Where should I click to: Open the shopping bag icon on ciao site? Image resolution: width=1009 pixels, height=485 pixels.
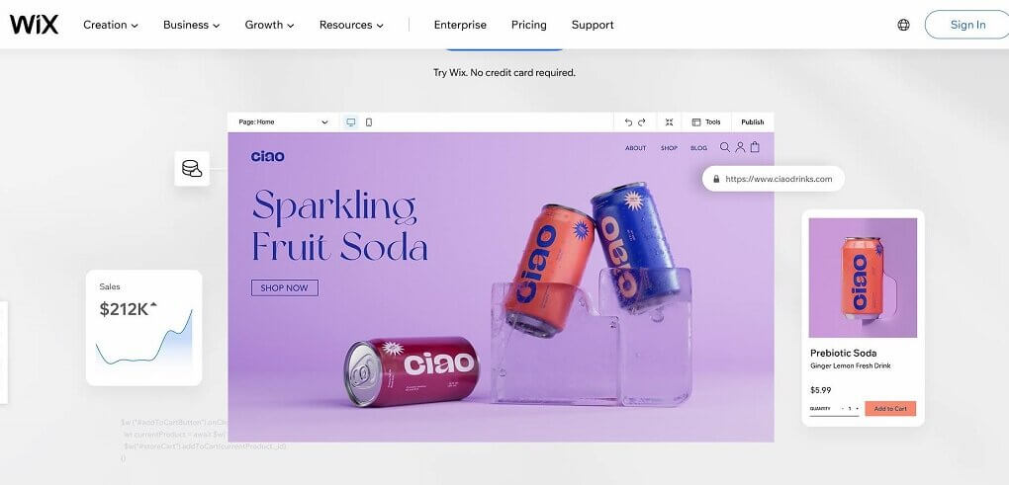click(755, 147)
